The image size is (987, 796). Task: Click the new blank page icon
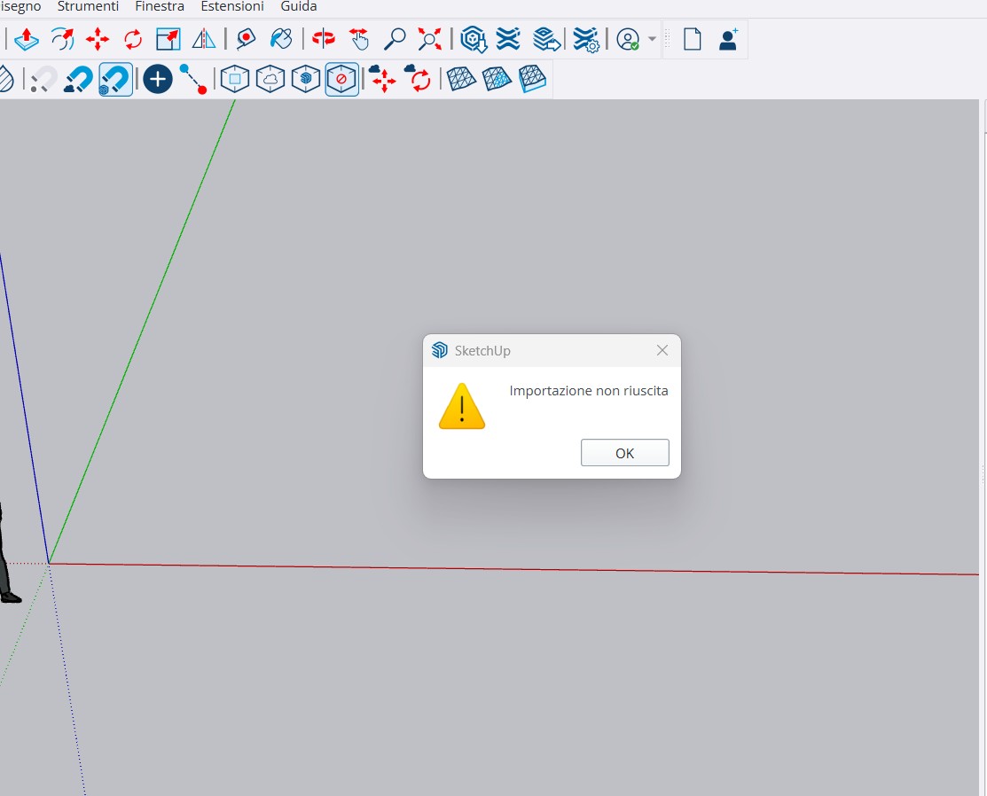point(693,39)
